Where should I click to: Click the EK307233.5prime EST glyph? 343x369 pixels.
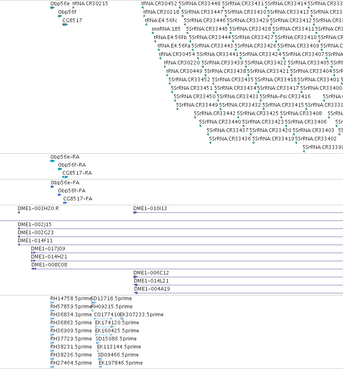[121, 319]
